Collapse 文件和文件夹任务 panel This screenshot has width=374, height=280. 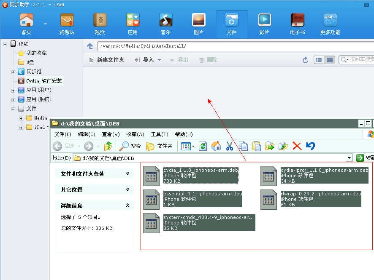[x=127, y=173]
